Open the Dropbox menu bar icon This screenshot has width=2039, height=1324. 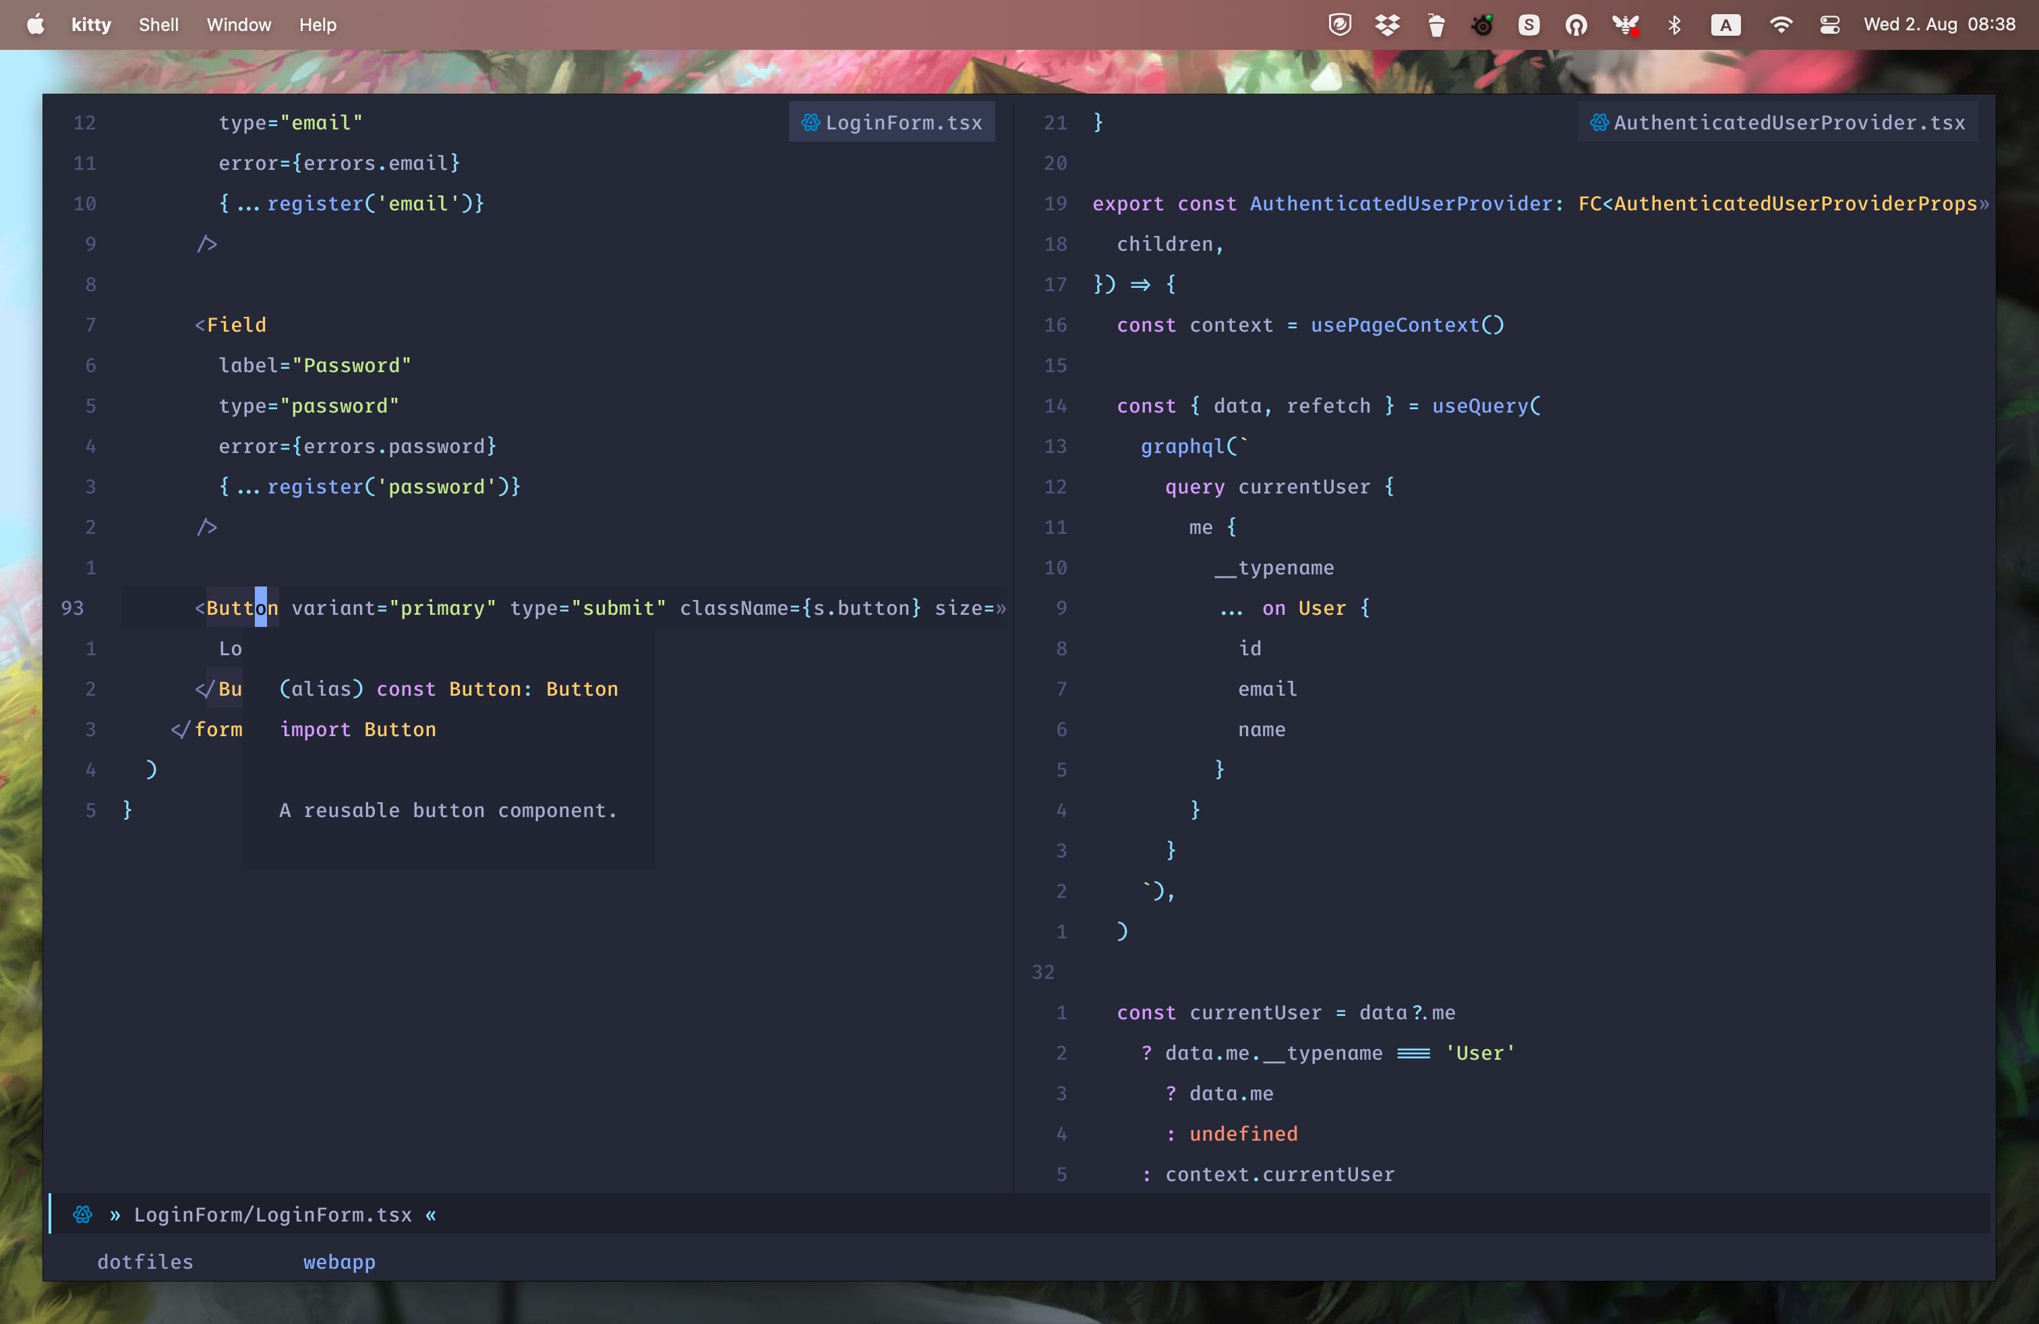(1387, 25)
